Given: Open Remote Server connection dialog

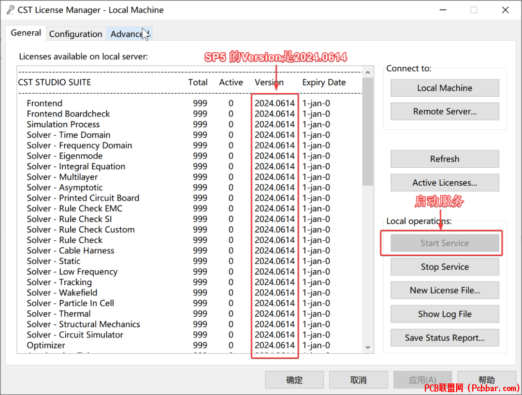Looking at the screenshot, I should (445, 111).
